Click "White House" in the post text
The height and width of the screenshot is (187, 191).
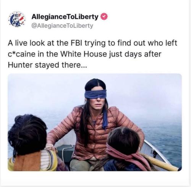pyautogui.click(x=83, y=54)
